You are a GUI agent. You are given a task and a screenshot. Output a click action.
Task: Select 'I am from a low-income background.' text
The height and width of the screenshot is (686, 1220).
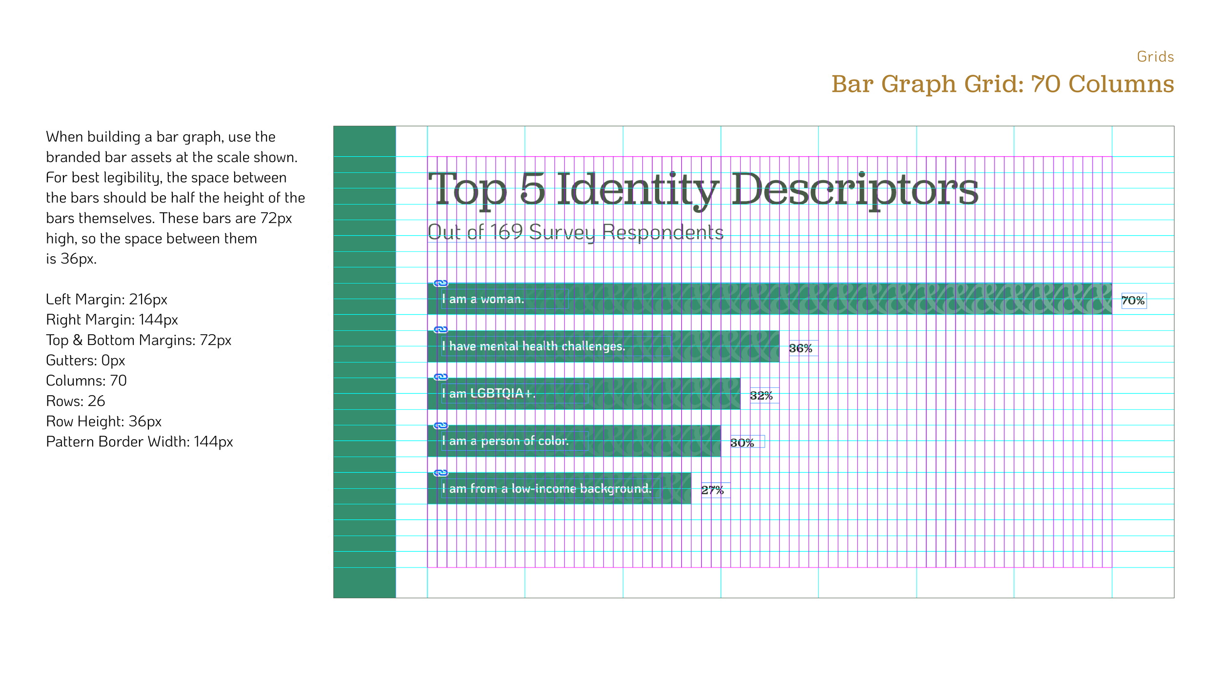tap(547, 488)
